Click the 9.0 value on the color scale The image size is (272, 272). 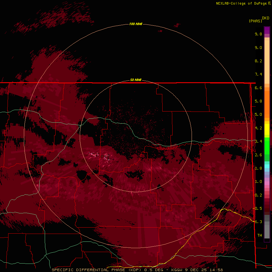coord(258,47)
